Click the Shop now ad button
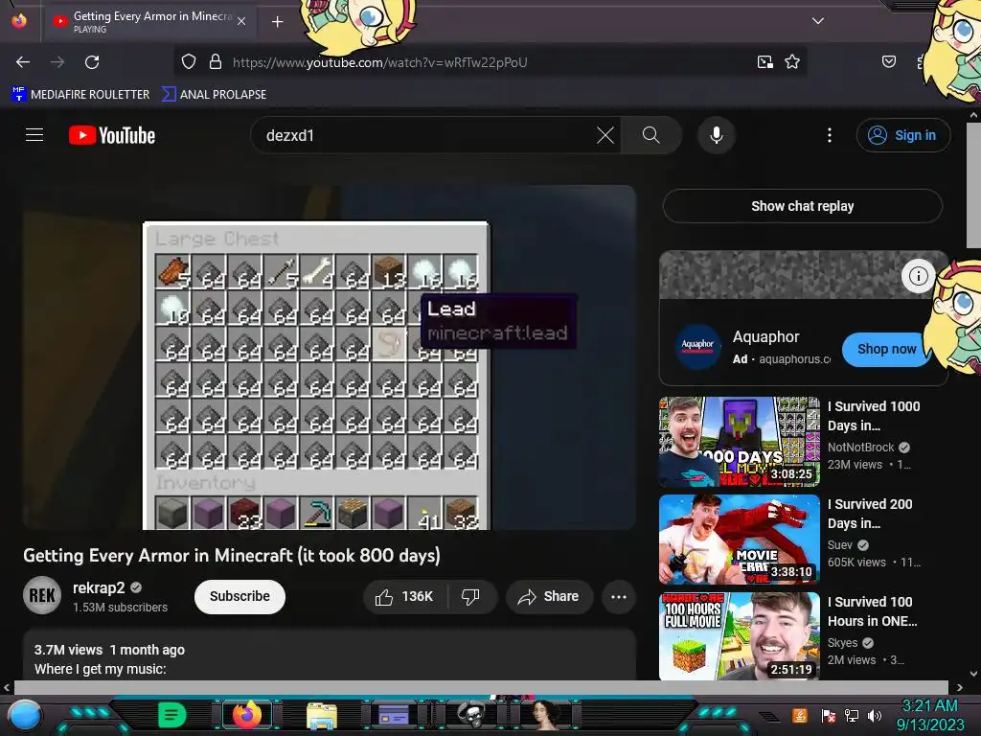The image size is (981, 736). point(886,349)
